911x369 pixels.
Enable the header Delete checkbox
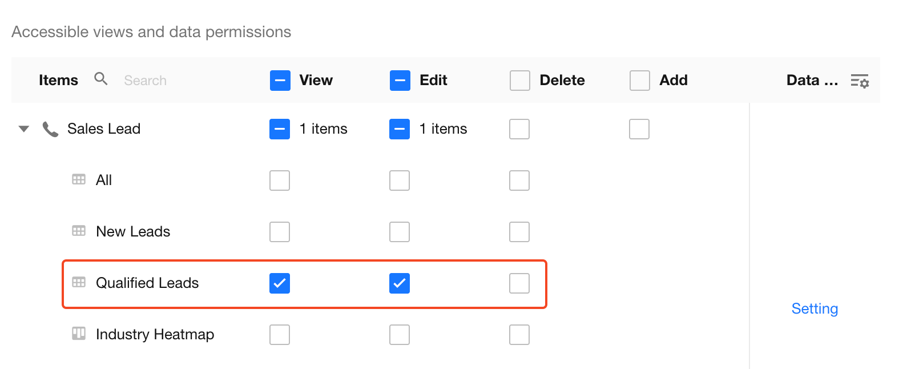[x=520, y=81]
